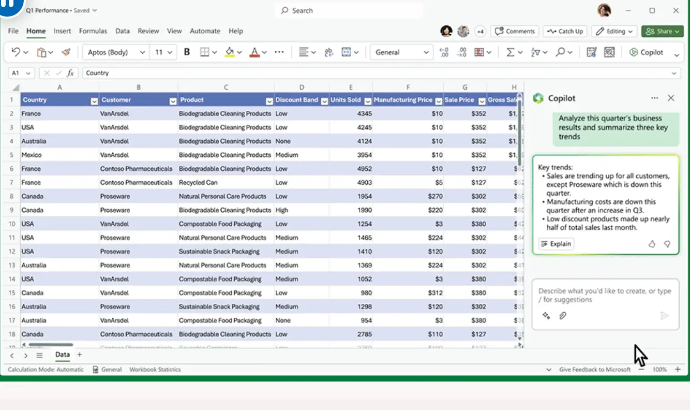Click the Paste clipboard icon
The height and width of the screenshot is (410, 690).
coord(41,52)
